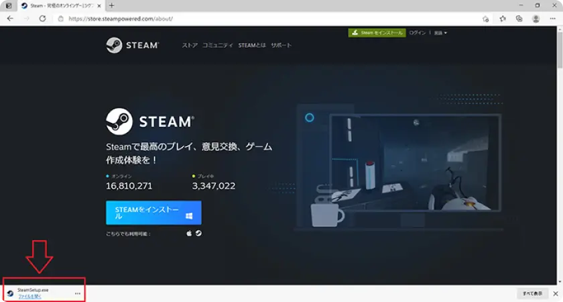Image resolution: width=563 pixels, height=302 pixels.
Task: Open the browser profile avatar
Action: (536, 19)
